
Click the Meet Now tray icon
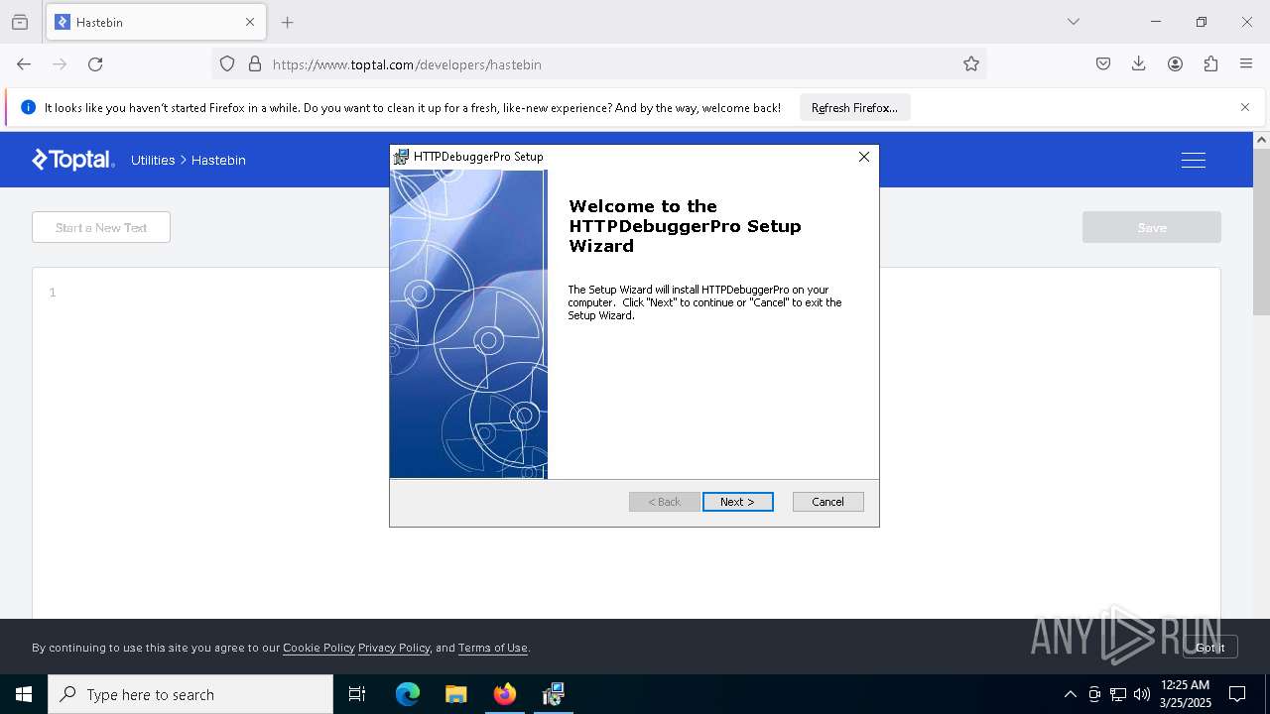1094,694
